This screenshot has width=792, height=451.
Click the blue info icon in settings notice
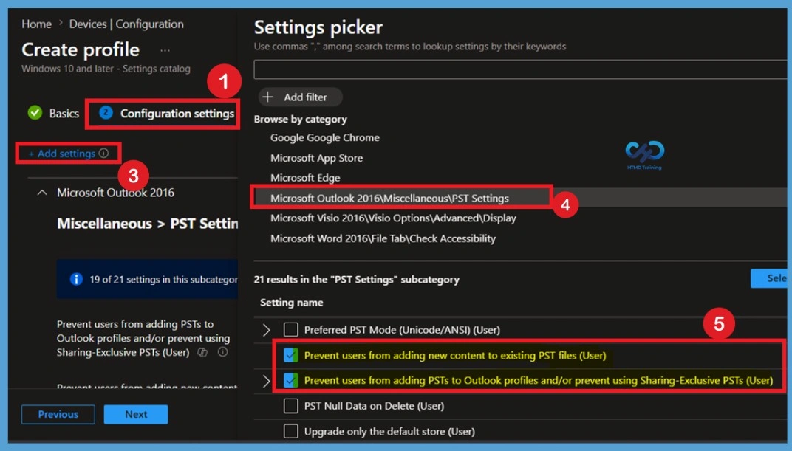click(x=76, y=279)
